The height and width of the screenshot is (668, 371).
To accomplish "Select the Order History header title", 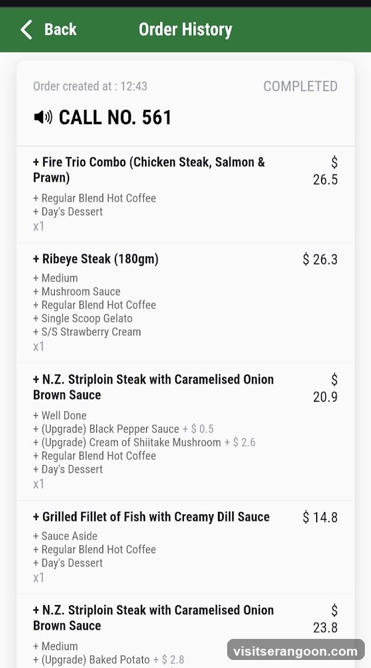I will (185, 30).
